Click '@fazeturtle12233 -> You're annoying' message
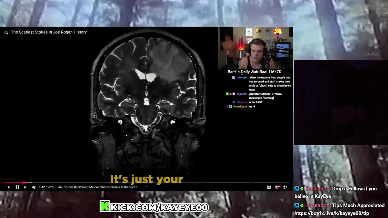The image size is (388, 218). tap(265, 96)
